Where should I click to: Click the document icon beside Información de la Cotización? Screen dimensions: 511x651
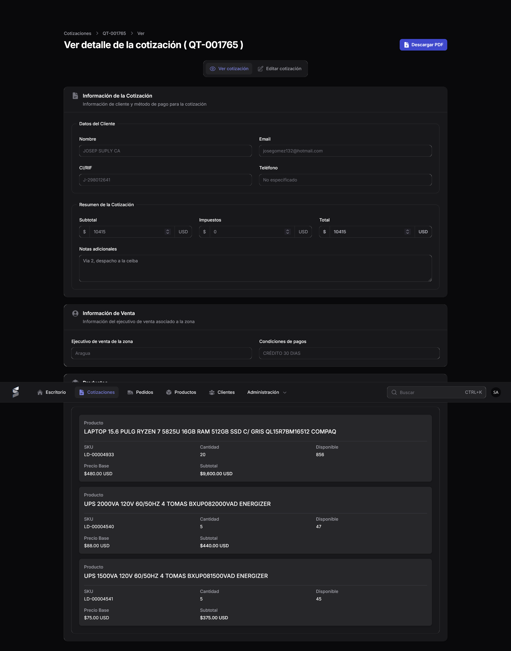point(75,95)
